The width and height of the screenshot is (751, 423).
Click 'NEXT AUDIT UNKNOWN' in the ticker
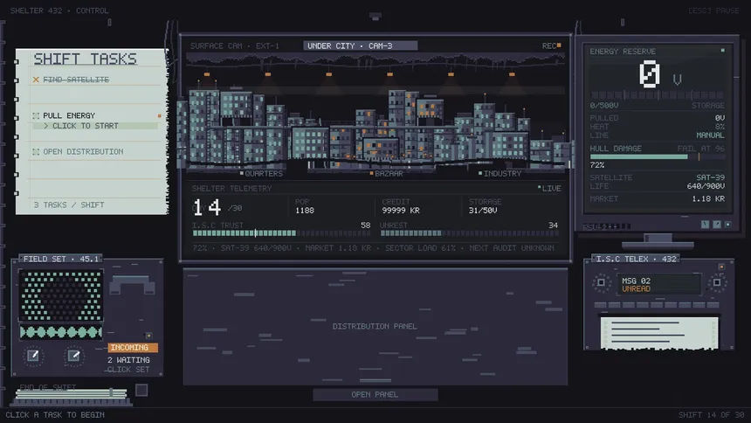point(512,248)
